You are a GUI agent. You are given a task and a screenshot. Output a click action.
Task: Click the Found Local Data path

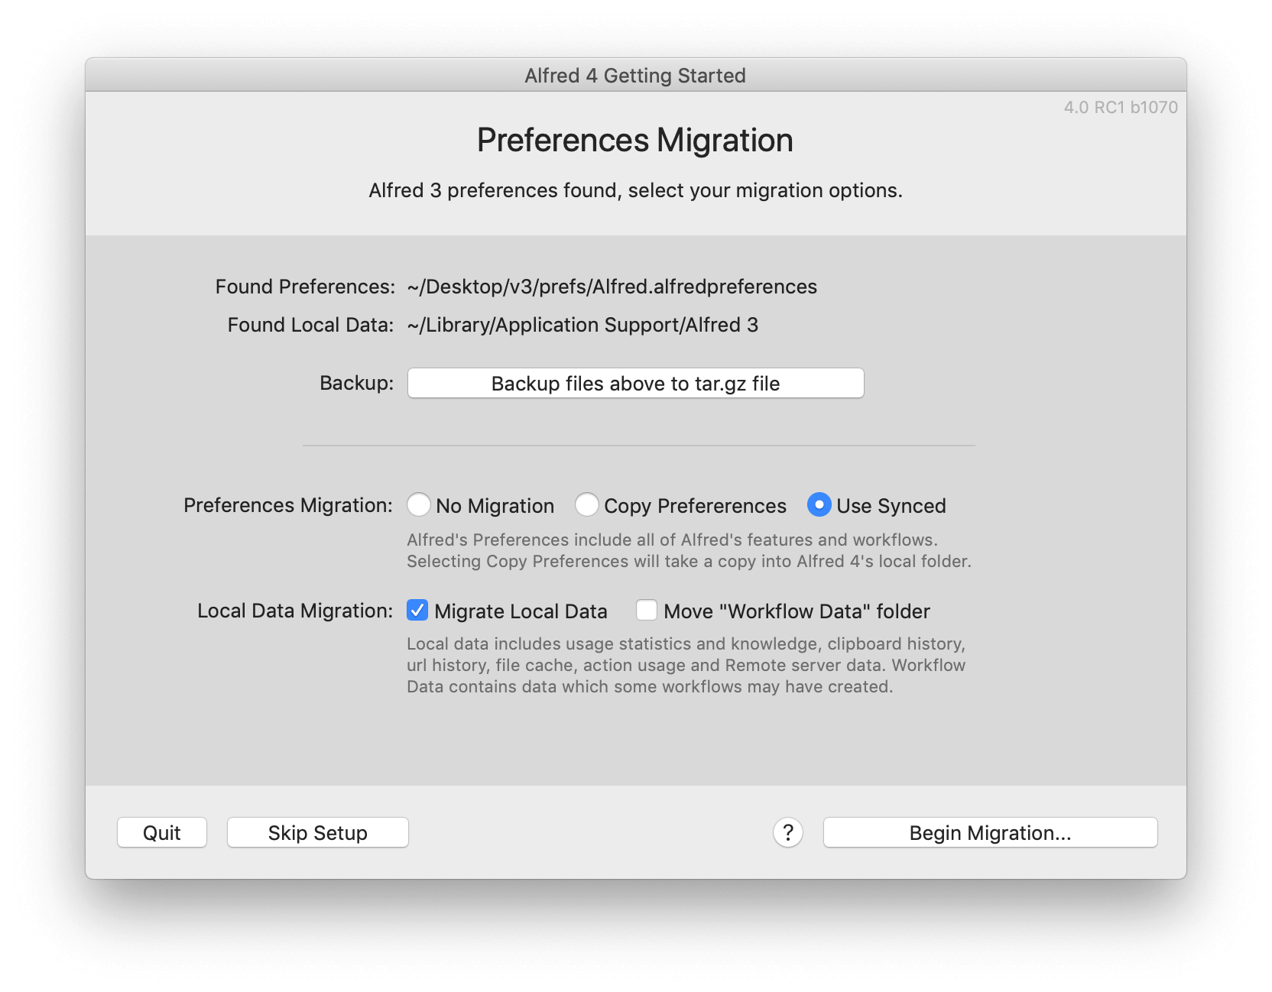click(x=582, y=325)
